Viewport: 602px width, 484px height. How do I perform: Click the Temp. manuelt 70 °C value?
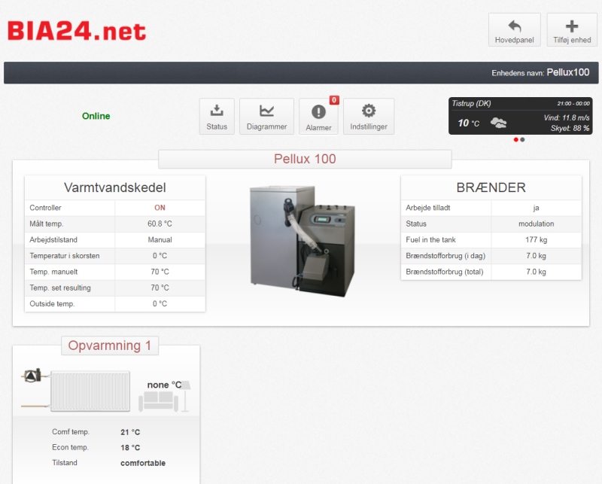click(160, 272)
